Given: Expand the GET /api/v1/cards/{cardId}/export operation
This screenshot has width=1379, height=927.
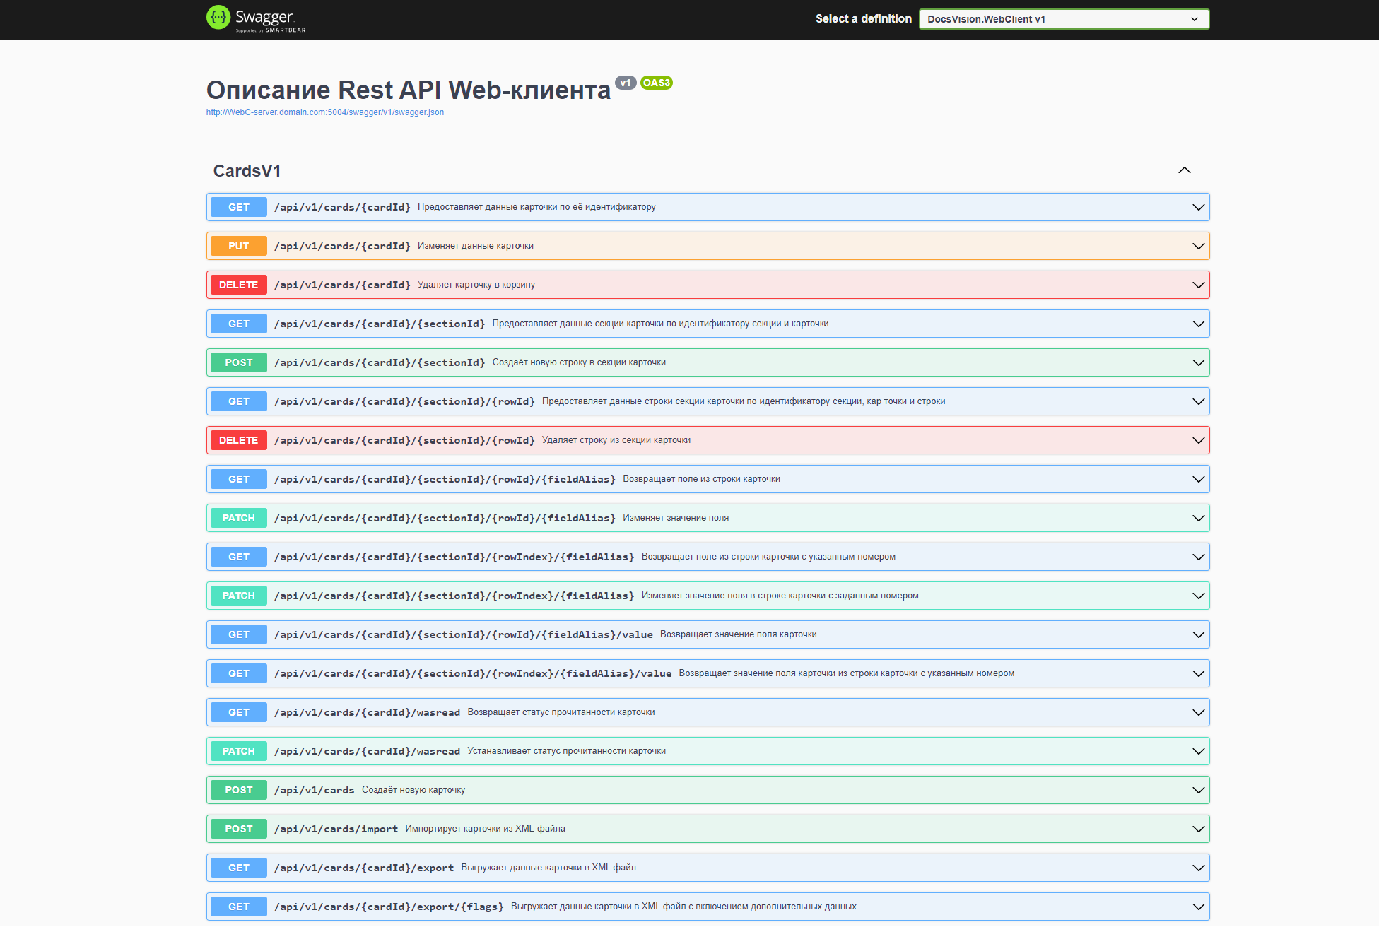Looking at the screenshot, I should [x=1198, y=867].
